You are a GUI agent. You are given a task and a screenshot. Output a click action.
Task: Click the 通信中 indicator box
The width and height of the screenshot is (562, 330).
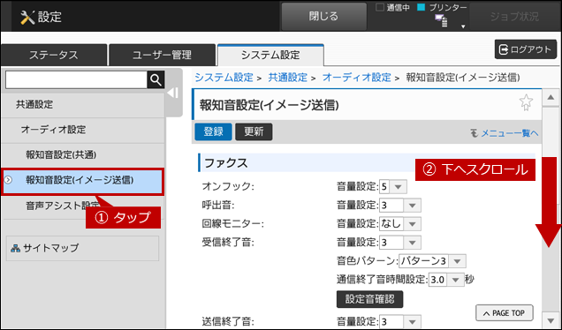[x=380, y=7]
